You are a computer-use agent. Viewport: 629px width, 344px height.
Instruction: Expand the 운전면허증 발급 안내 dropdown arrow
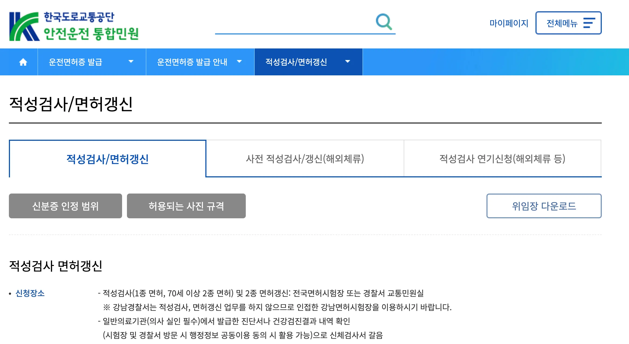[x=239, y=62]
